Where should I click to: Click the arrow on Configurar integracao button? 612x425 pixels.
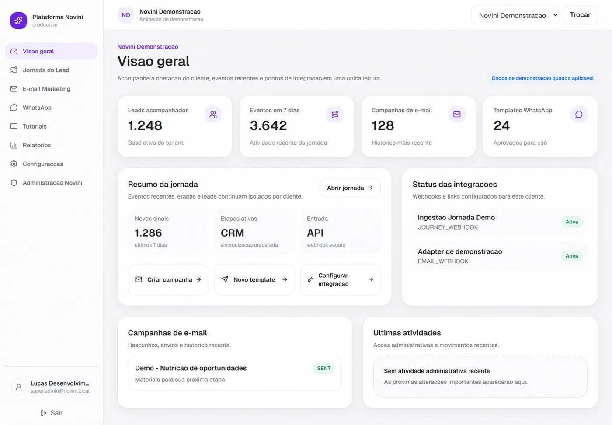tap(371, 279)
